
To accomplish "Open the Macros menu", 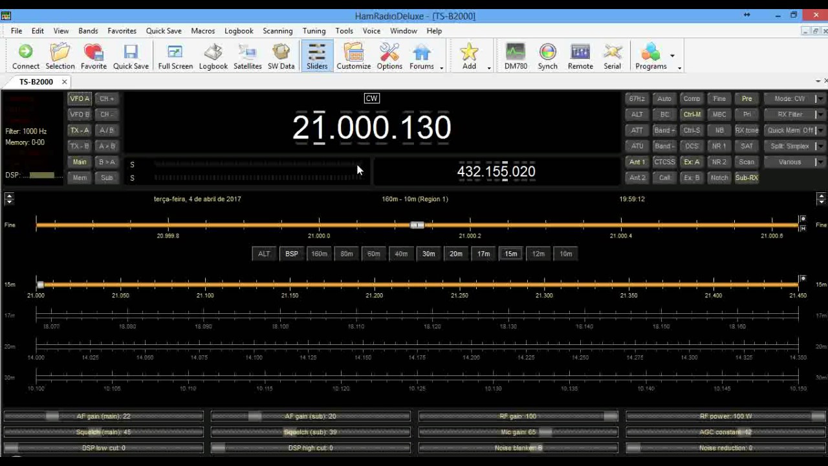I will [x=202, y=30].
